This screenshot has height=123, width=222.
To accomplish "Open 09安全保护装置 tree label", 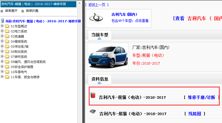I will coord(22,67).
